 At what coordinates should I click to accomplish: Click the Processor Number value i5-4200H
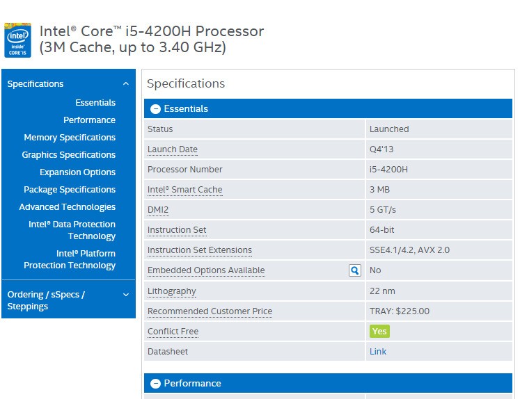[388, 170]
